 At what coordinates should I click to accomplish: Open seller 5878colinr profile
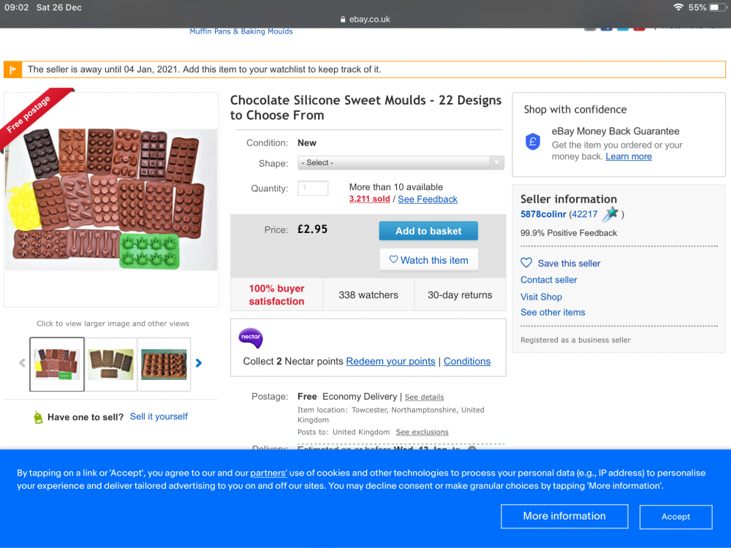pos(542,214)
